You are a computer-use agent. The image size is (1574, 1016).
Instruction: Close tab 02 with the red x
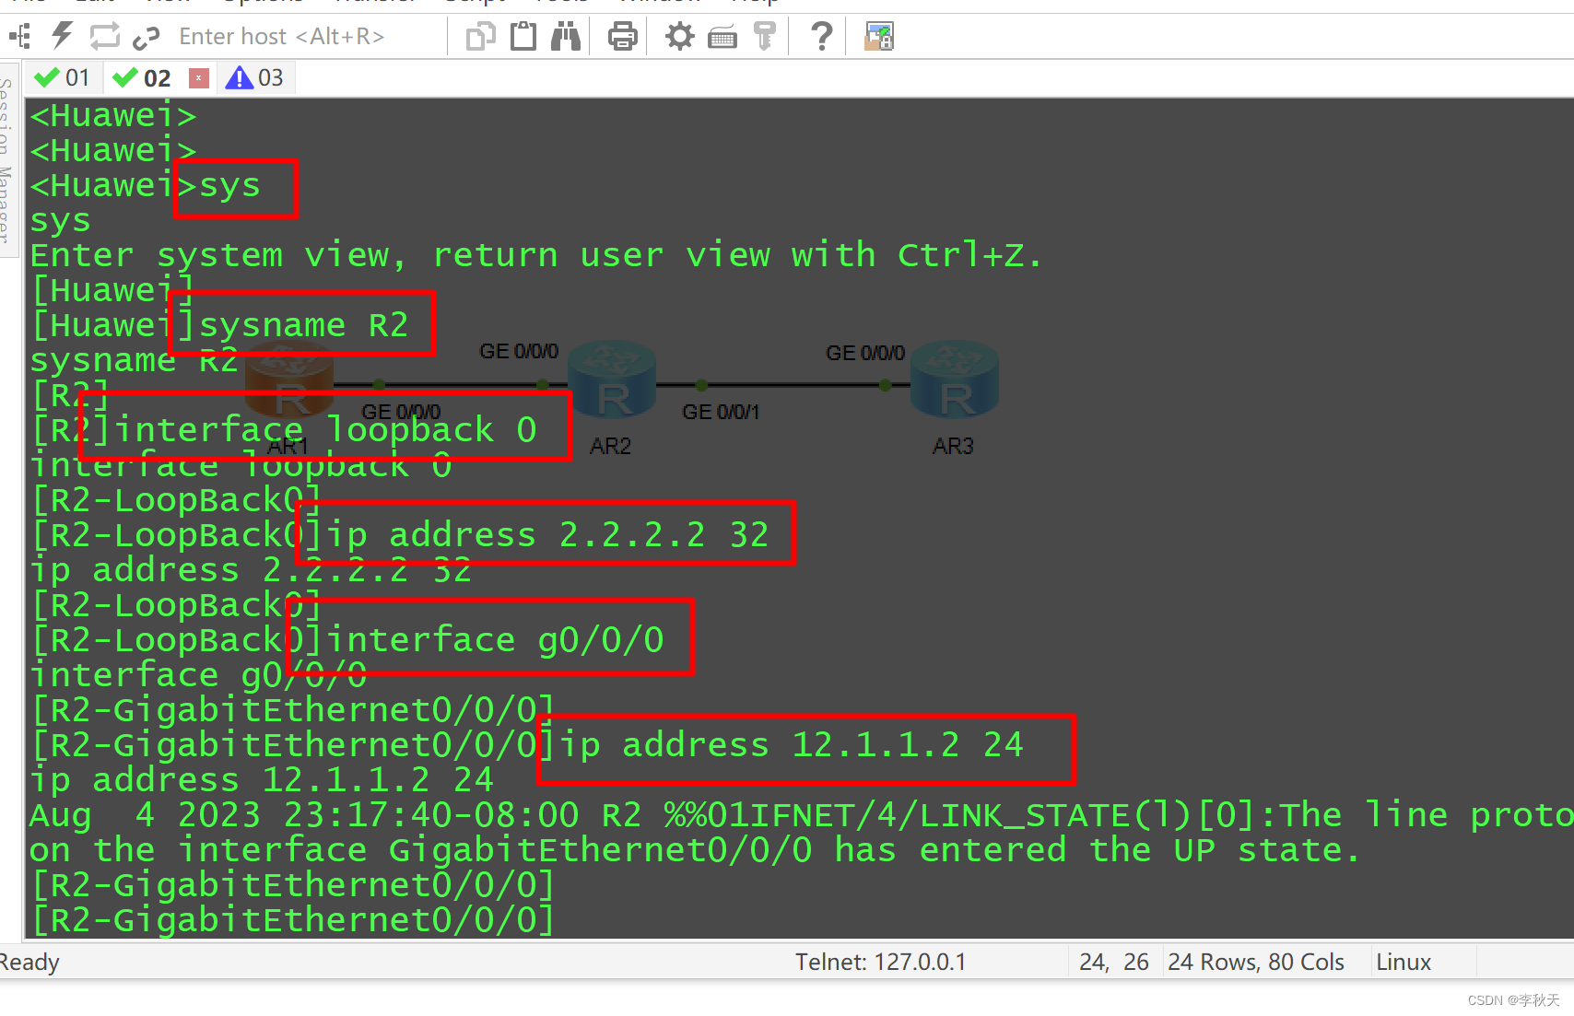(x=199, y=78)
